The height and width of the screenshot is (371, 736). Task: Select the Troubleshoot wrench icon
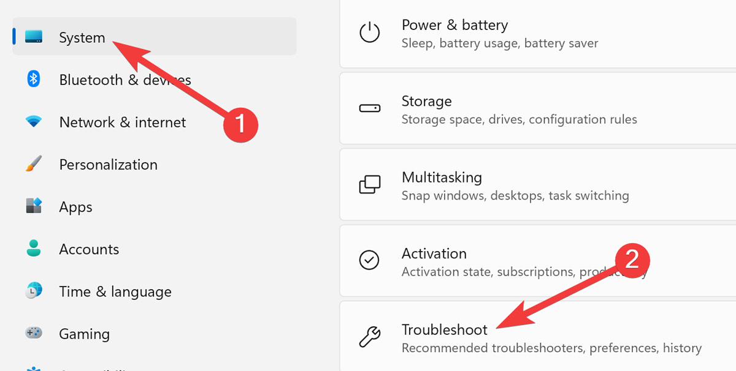click(x=369, y=337)
